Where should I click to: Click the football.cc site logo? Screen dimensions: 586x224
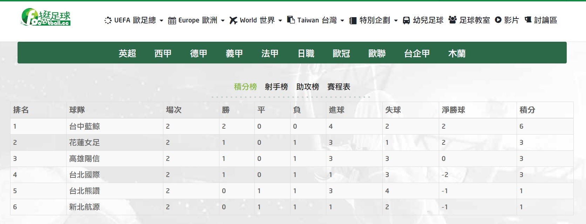coord(46,17)
